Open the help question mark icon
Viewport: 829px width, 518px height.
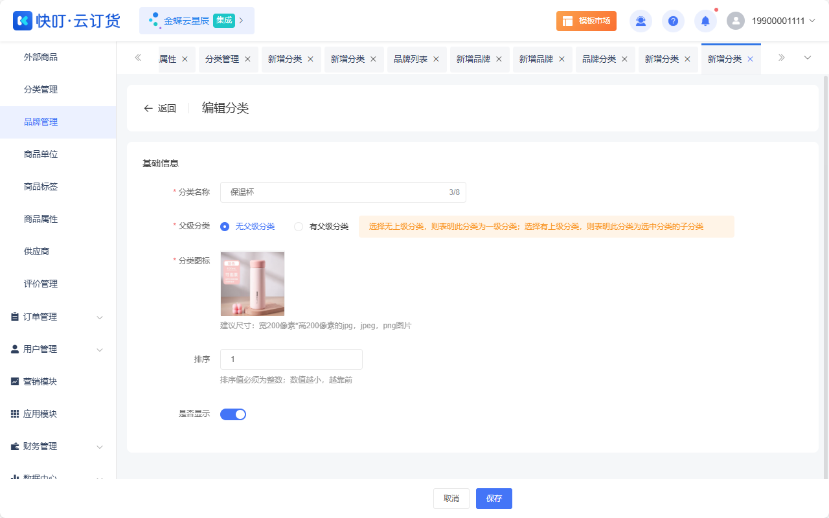(673, 21)
